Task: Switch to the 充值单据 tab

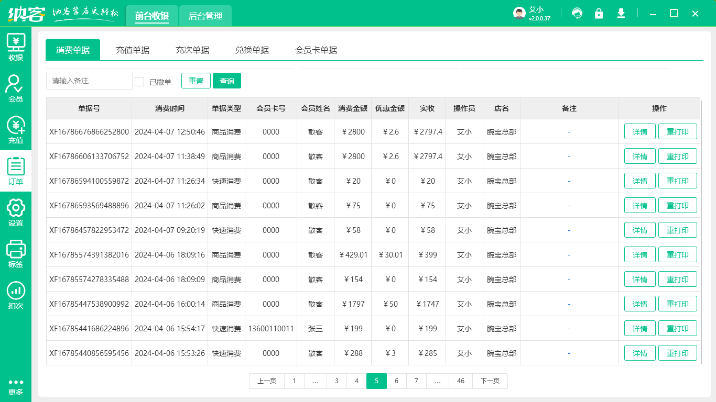Action: pos(132,50)
